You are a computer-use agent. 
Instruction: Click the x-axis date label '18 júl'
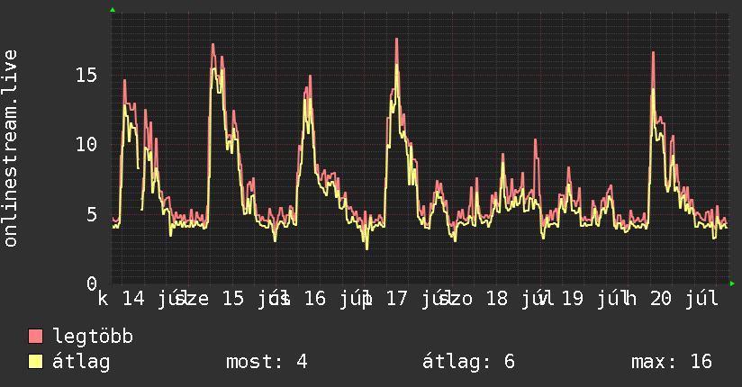[x=519, y=299]
